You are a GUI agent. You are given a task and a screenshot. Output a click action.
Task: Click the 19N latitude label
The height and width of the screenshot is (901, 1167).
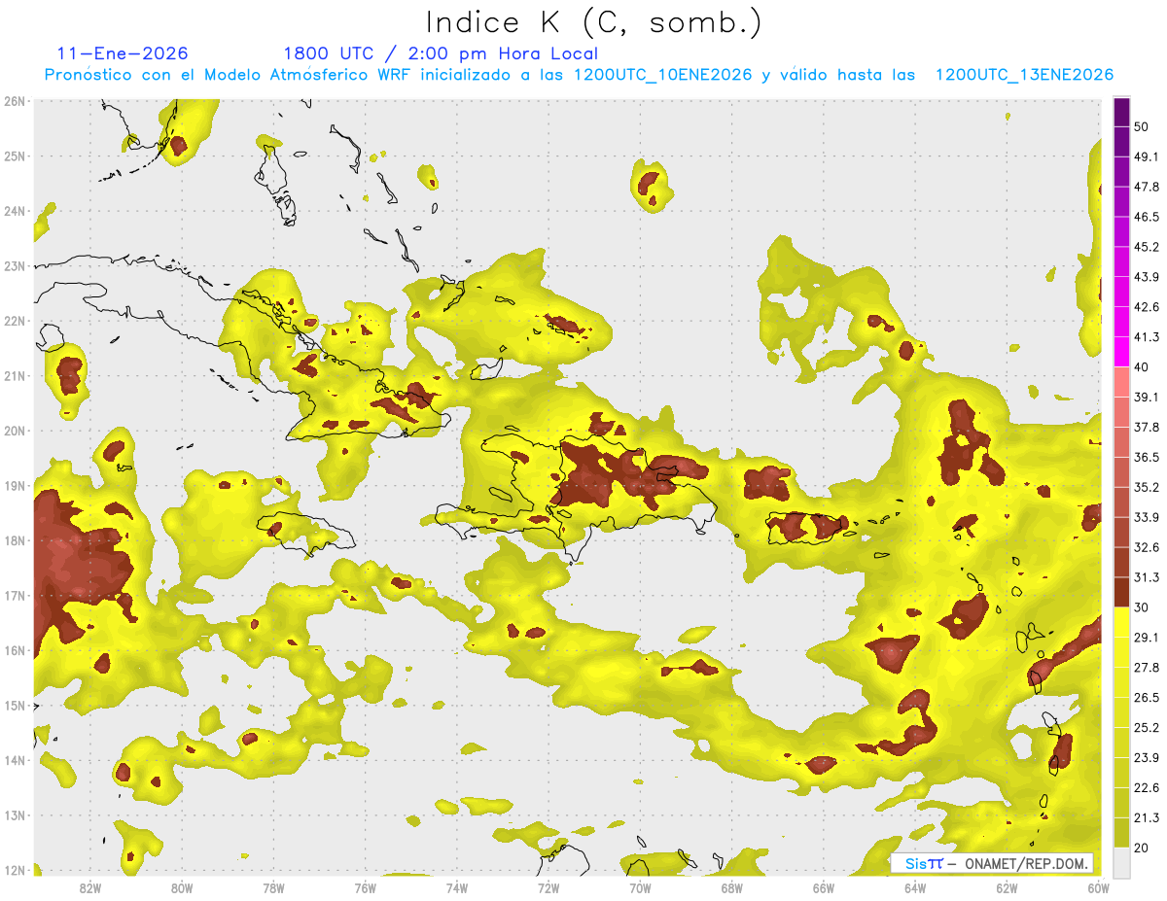(15, 485)
